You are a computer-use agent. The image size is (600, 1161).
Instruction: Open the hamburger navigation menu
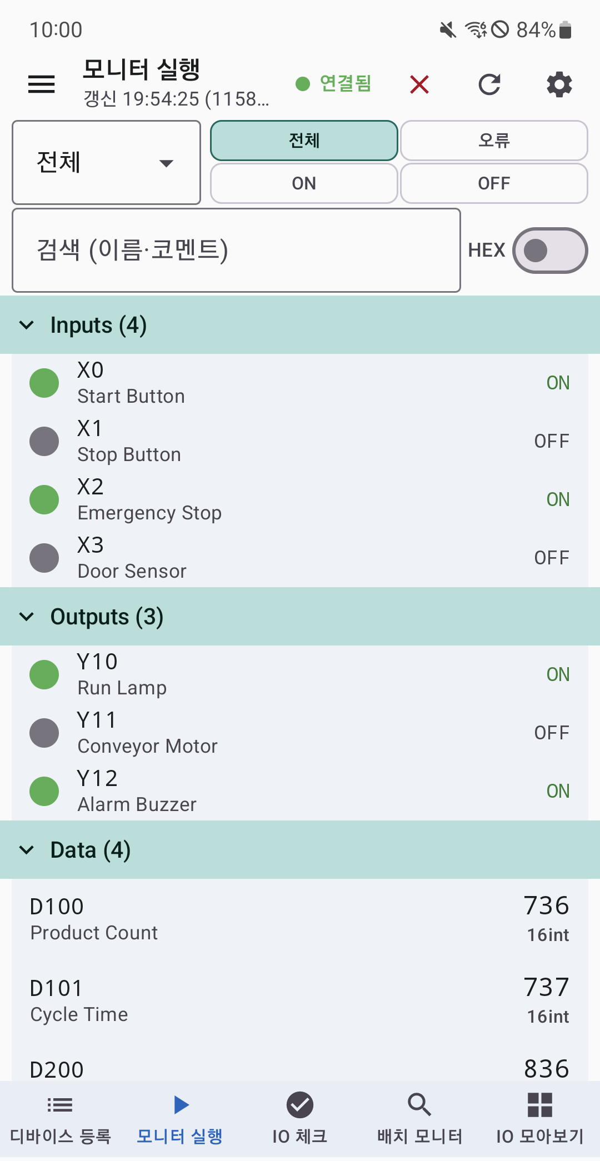point(42,84)
